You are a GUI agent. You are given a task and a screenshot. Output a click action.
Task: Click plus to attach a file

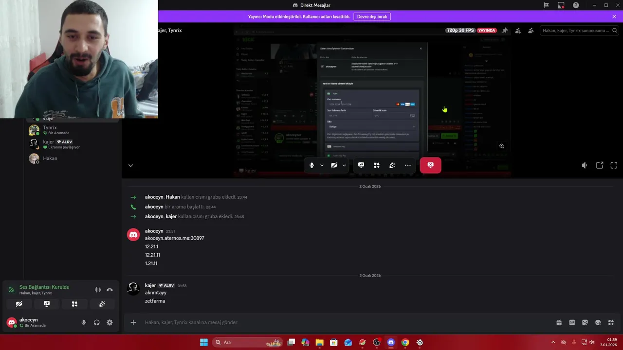click(133, 322)
